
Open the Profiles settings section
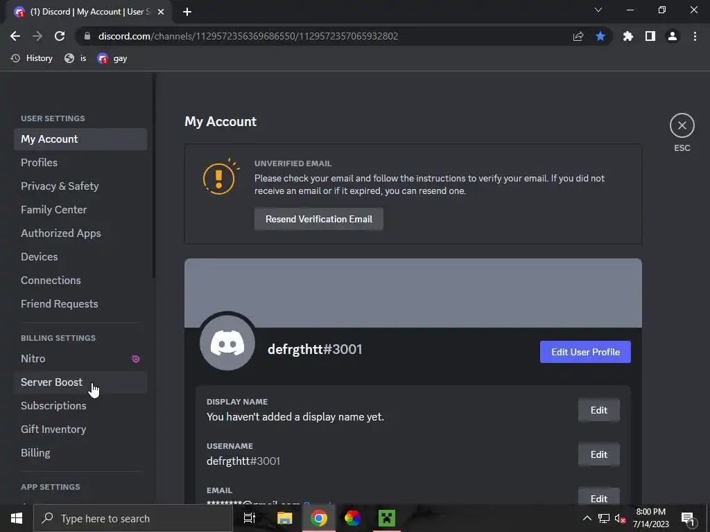(x=80, y=162)
